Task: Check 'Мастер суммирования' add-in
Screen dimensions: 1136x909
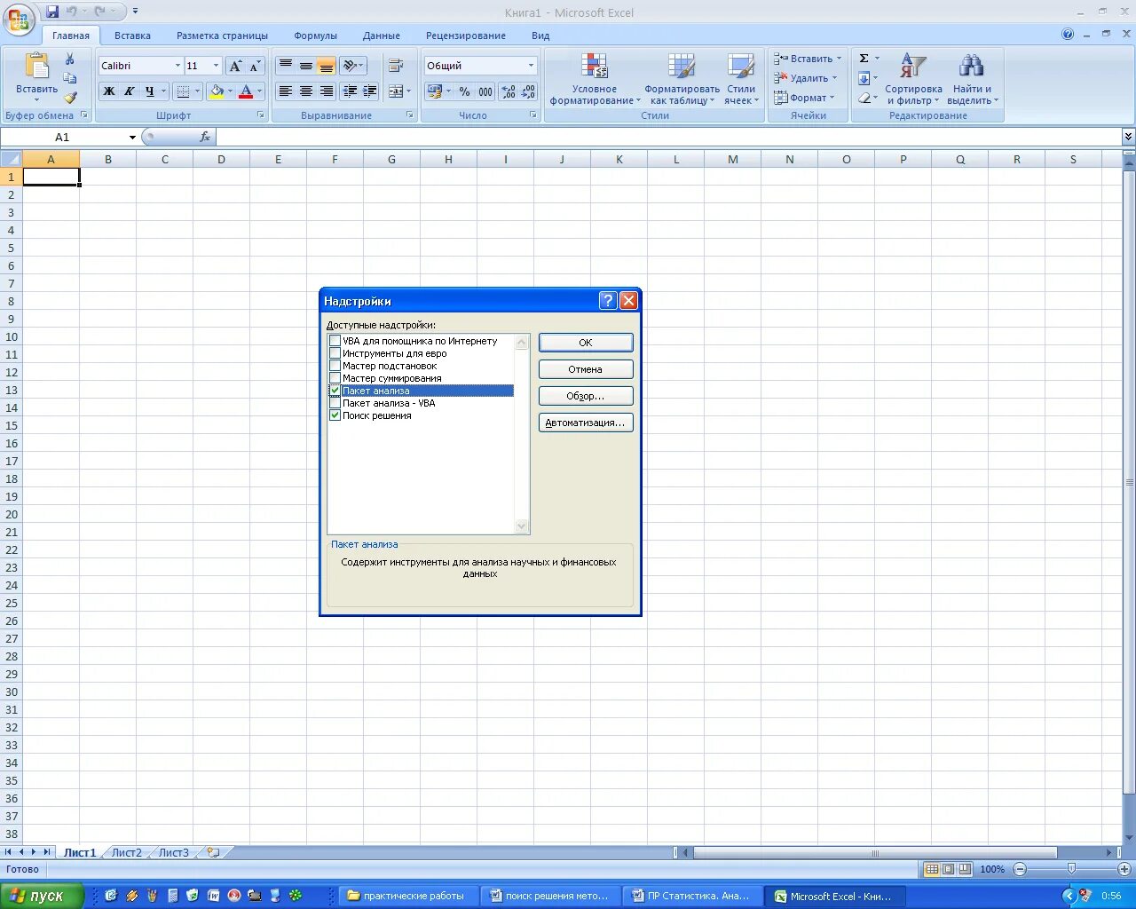Action: tap(335, 378)
